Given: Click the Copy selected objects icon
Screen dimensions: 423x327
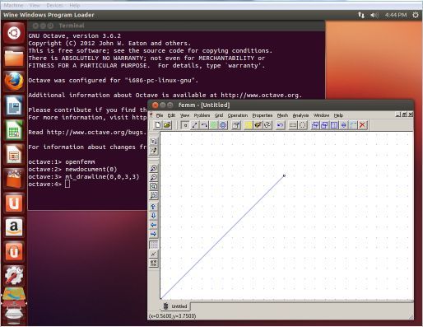Looking at the screenshot, I should tap(324, 125).
